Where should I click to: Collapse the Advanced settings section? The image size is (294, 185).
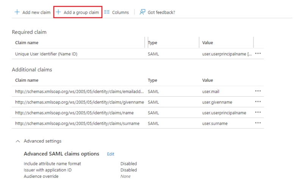click(17, 141)
